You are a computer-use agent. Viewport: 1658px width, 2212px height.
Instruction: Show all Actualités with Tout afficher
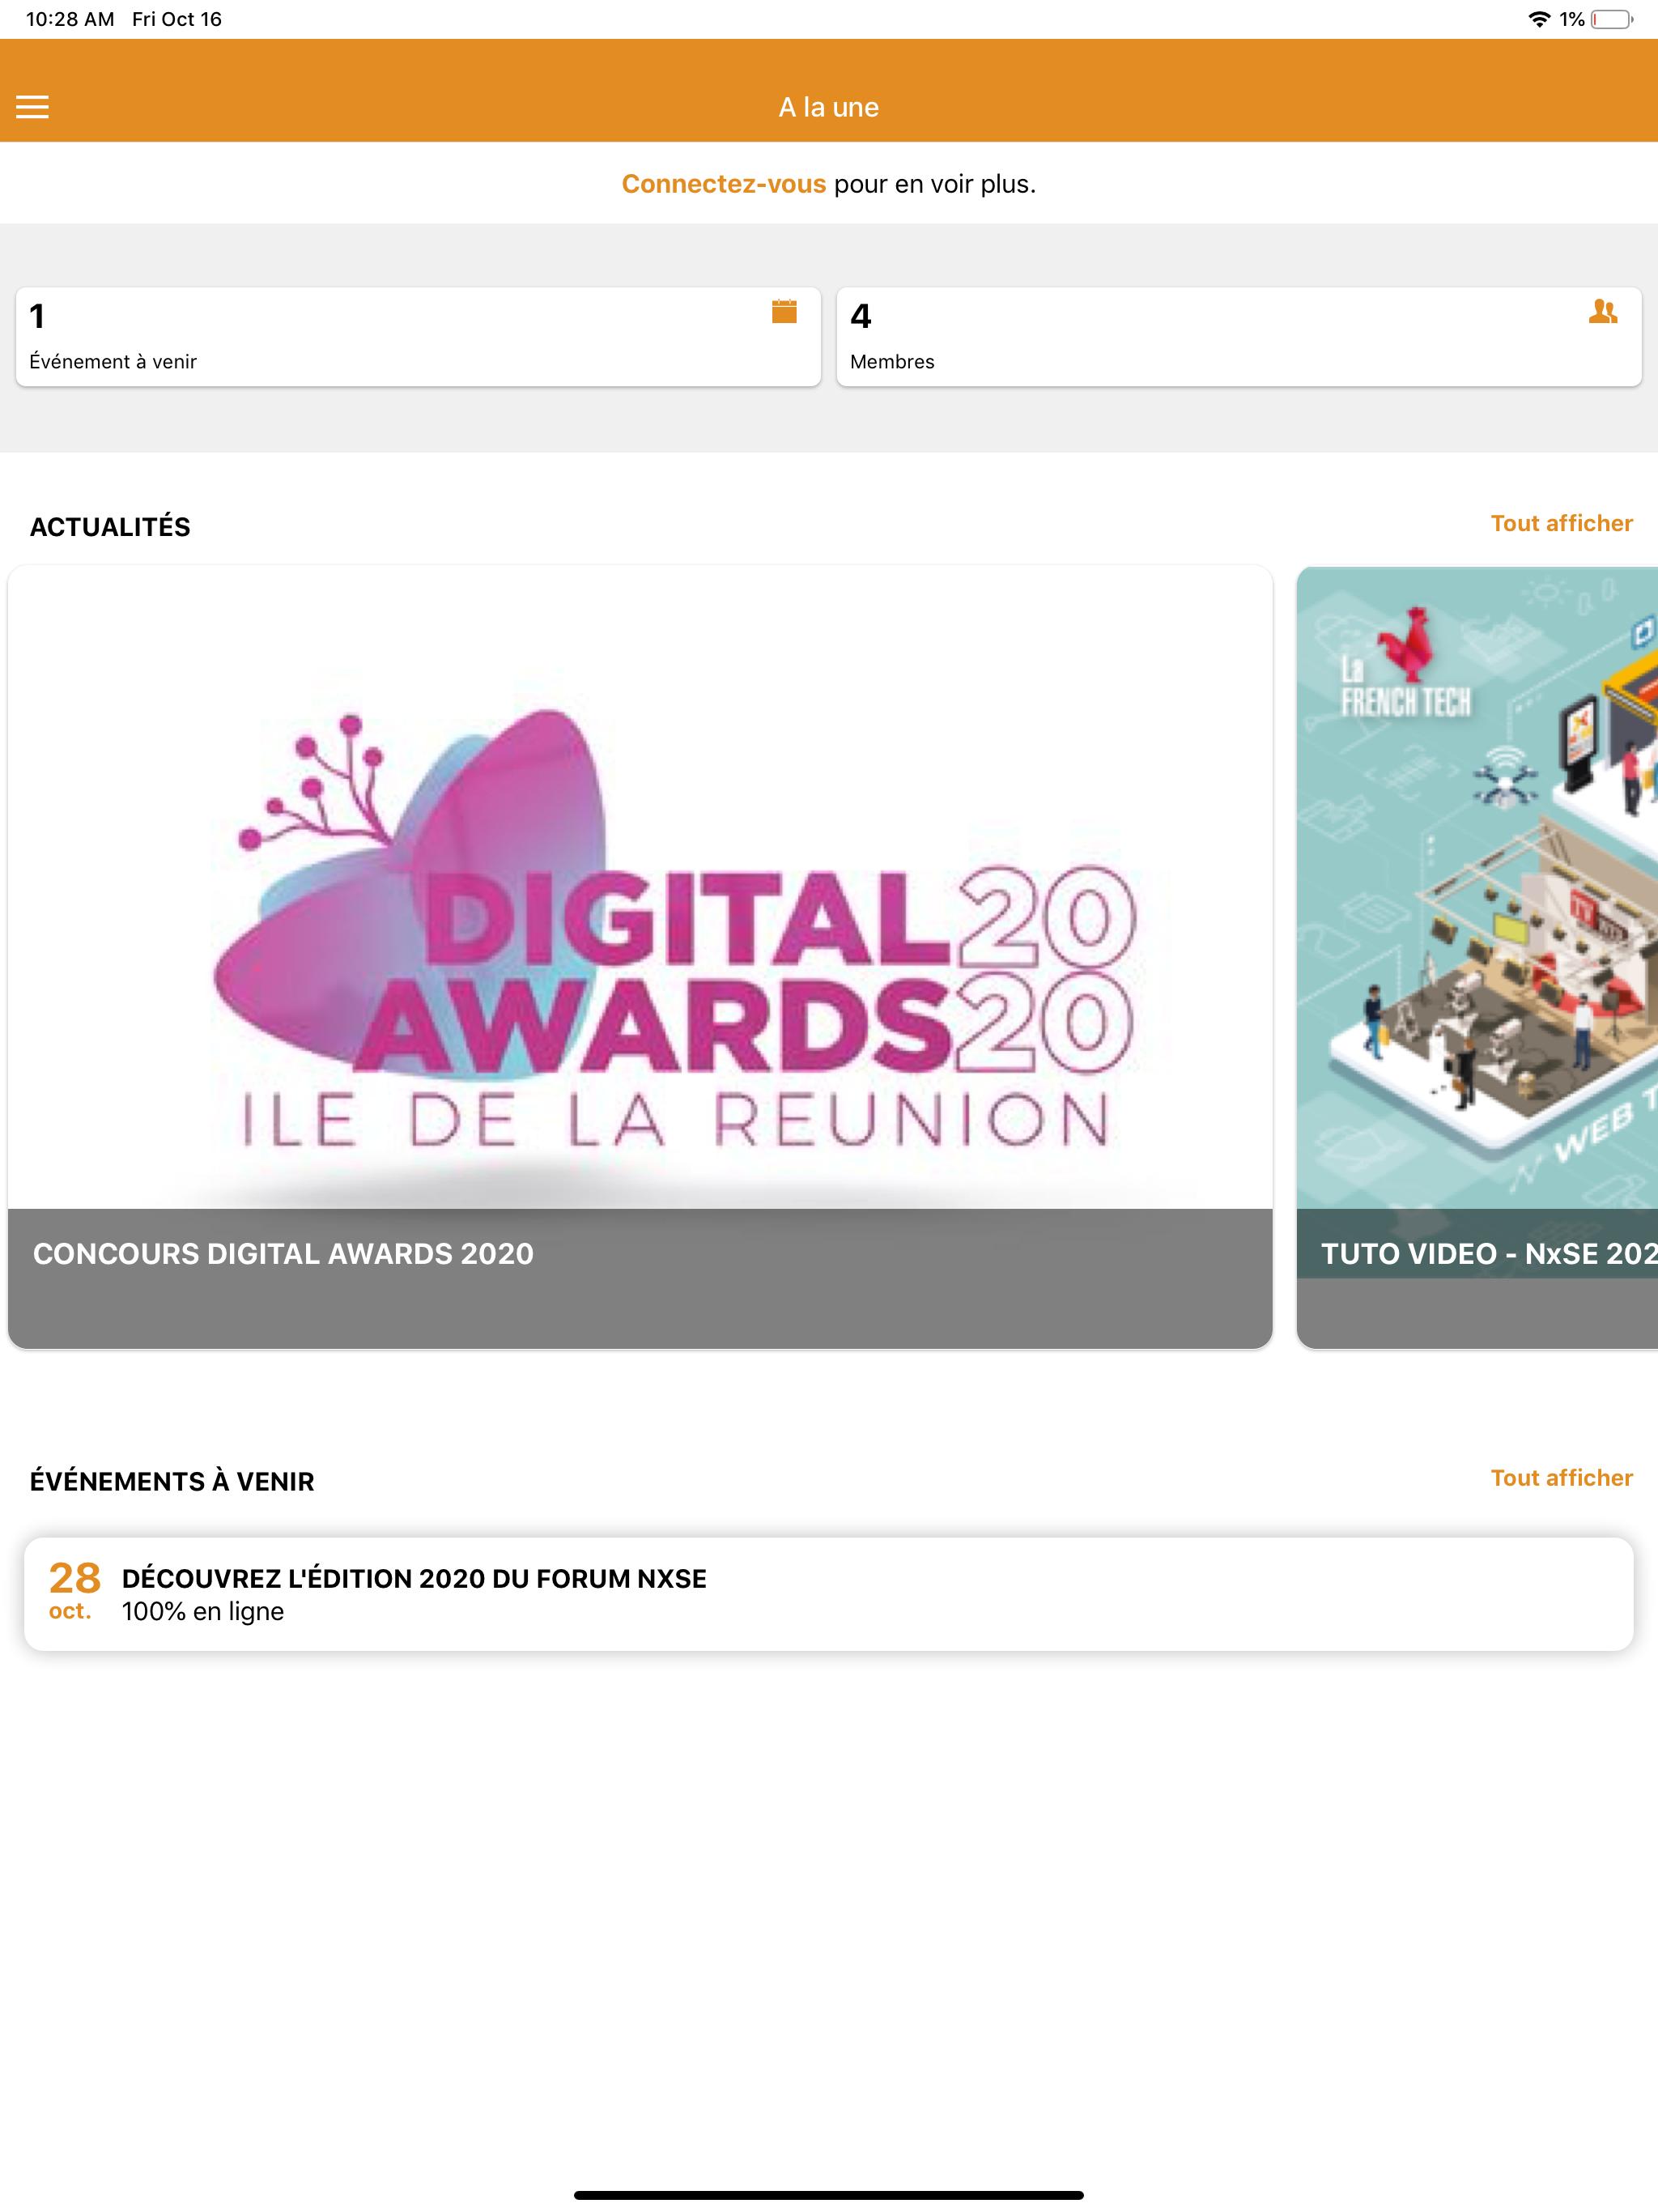(x=1561, y=523)
